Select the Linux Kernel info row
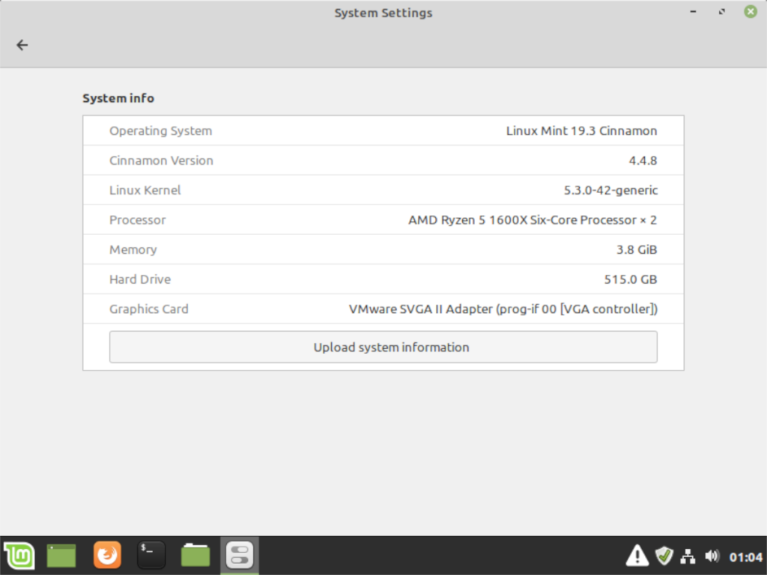767x575 pixels. point(383,190)
